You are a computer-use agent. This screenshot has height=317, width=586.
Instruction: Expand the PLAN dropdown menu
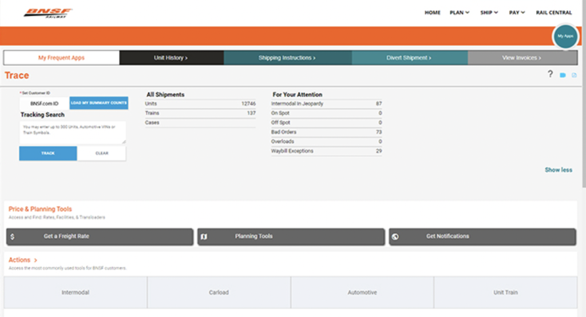[460, 13]
